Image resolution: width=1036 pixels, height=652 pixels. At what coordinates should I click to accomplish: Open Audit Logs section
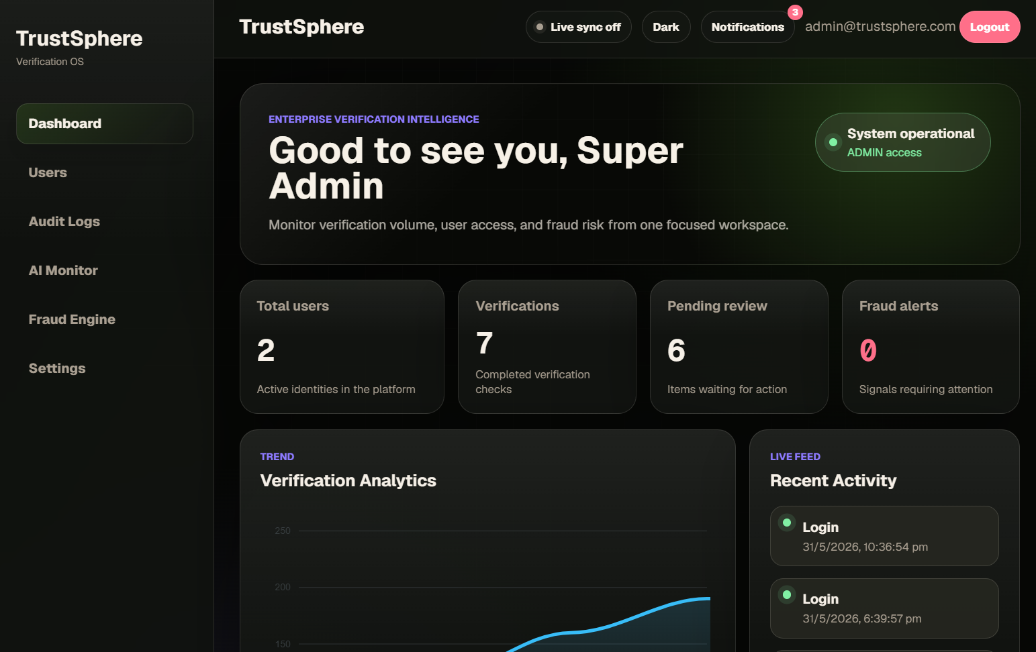tap(105, 221)
